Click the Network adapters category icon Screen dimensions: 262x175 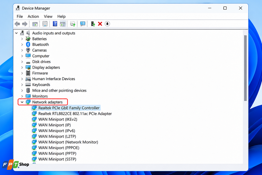(28, 102)
